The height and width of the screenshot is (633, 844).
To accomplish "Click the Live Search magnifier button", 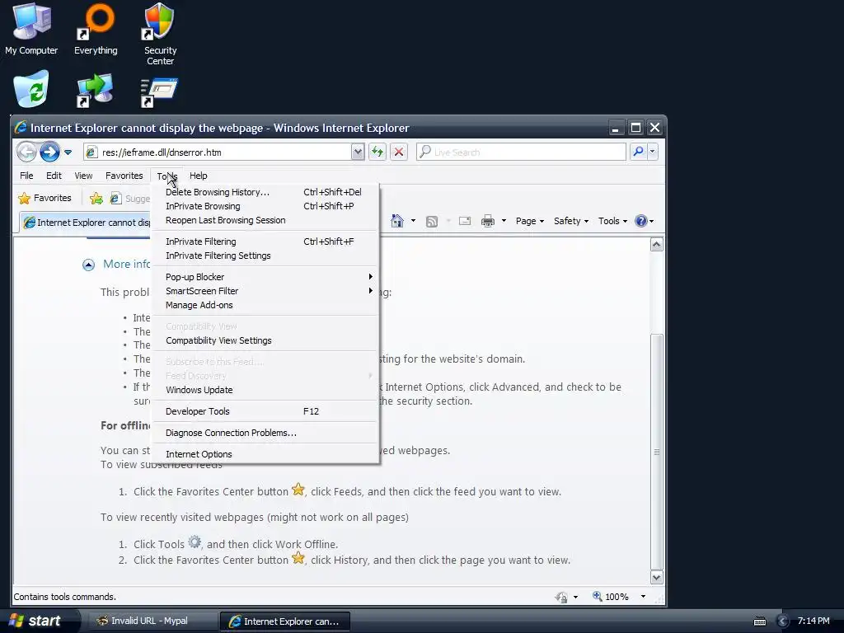I will coord(638,152).
